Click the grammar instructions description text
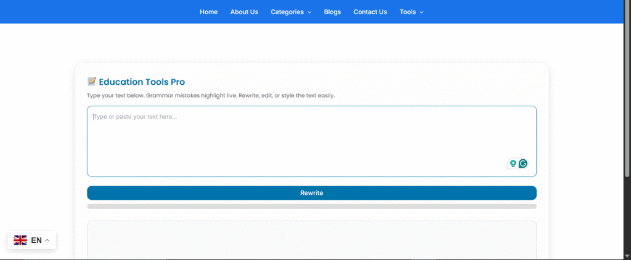The height and width of the screenshot is (260, 631). pos(211,95)
